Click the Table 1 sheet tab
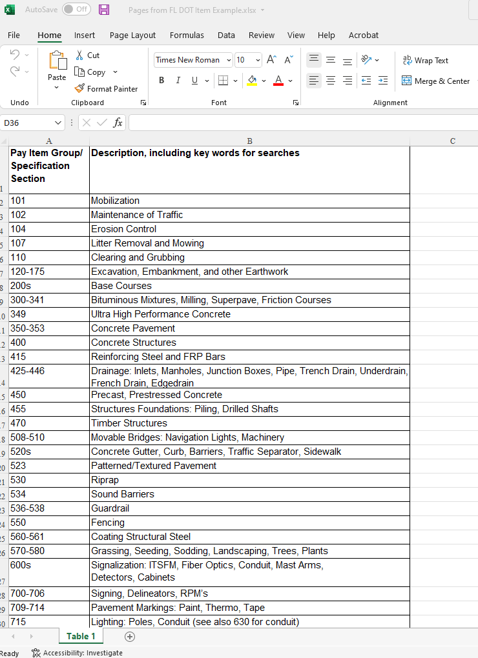This screenshot has width=478, height=658. tap(81, 636)
